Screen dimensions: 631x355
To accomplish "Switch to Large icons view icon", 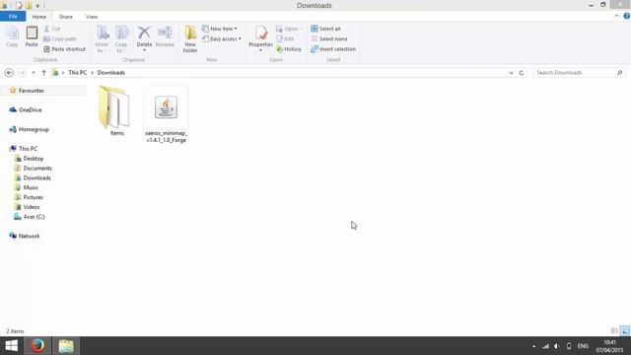I will click(625, 331).
